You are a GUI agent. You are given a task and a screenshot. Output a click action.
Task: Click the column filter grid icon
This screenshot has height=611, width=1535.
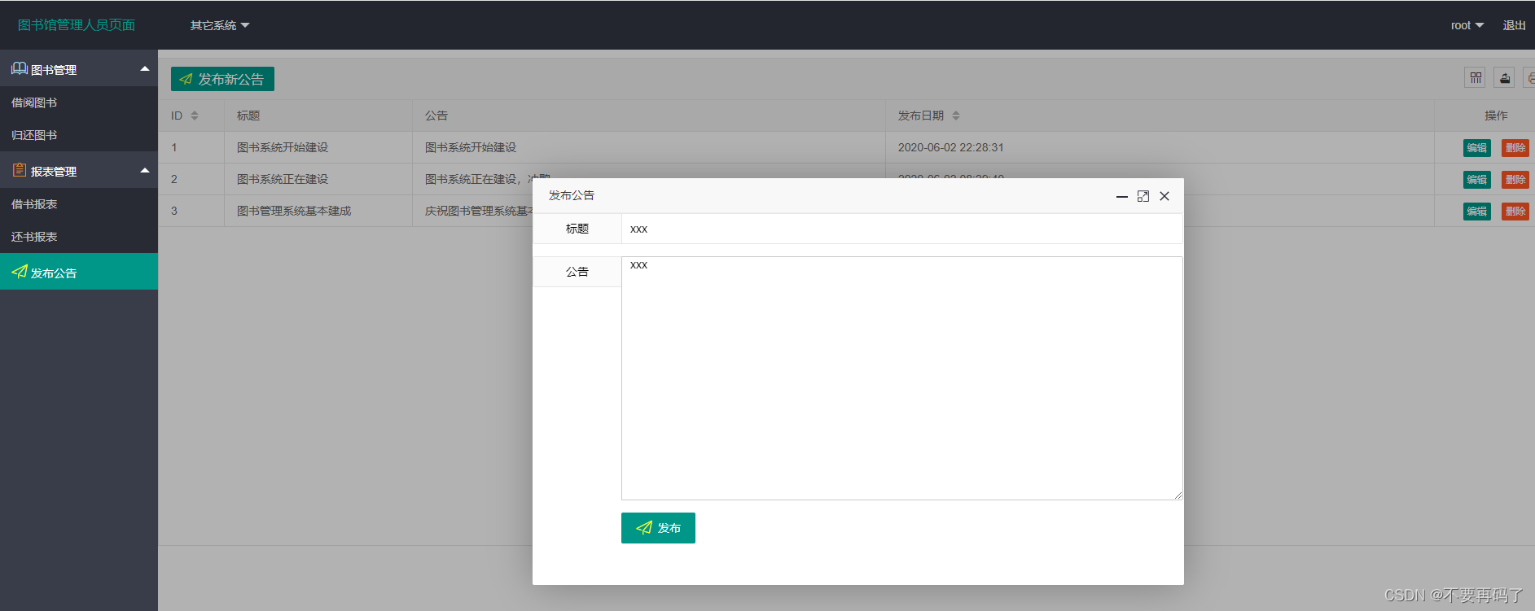(1476, 78)
